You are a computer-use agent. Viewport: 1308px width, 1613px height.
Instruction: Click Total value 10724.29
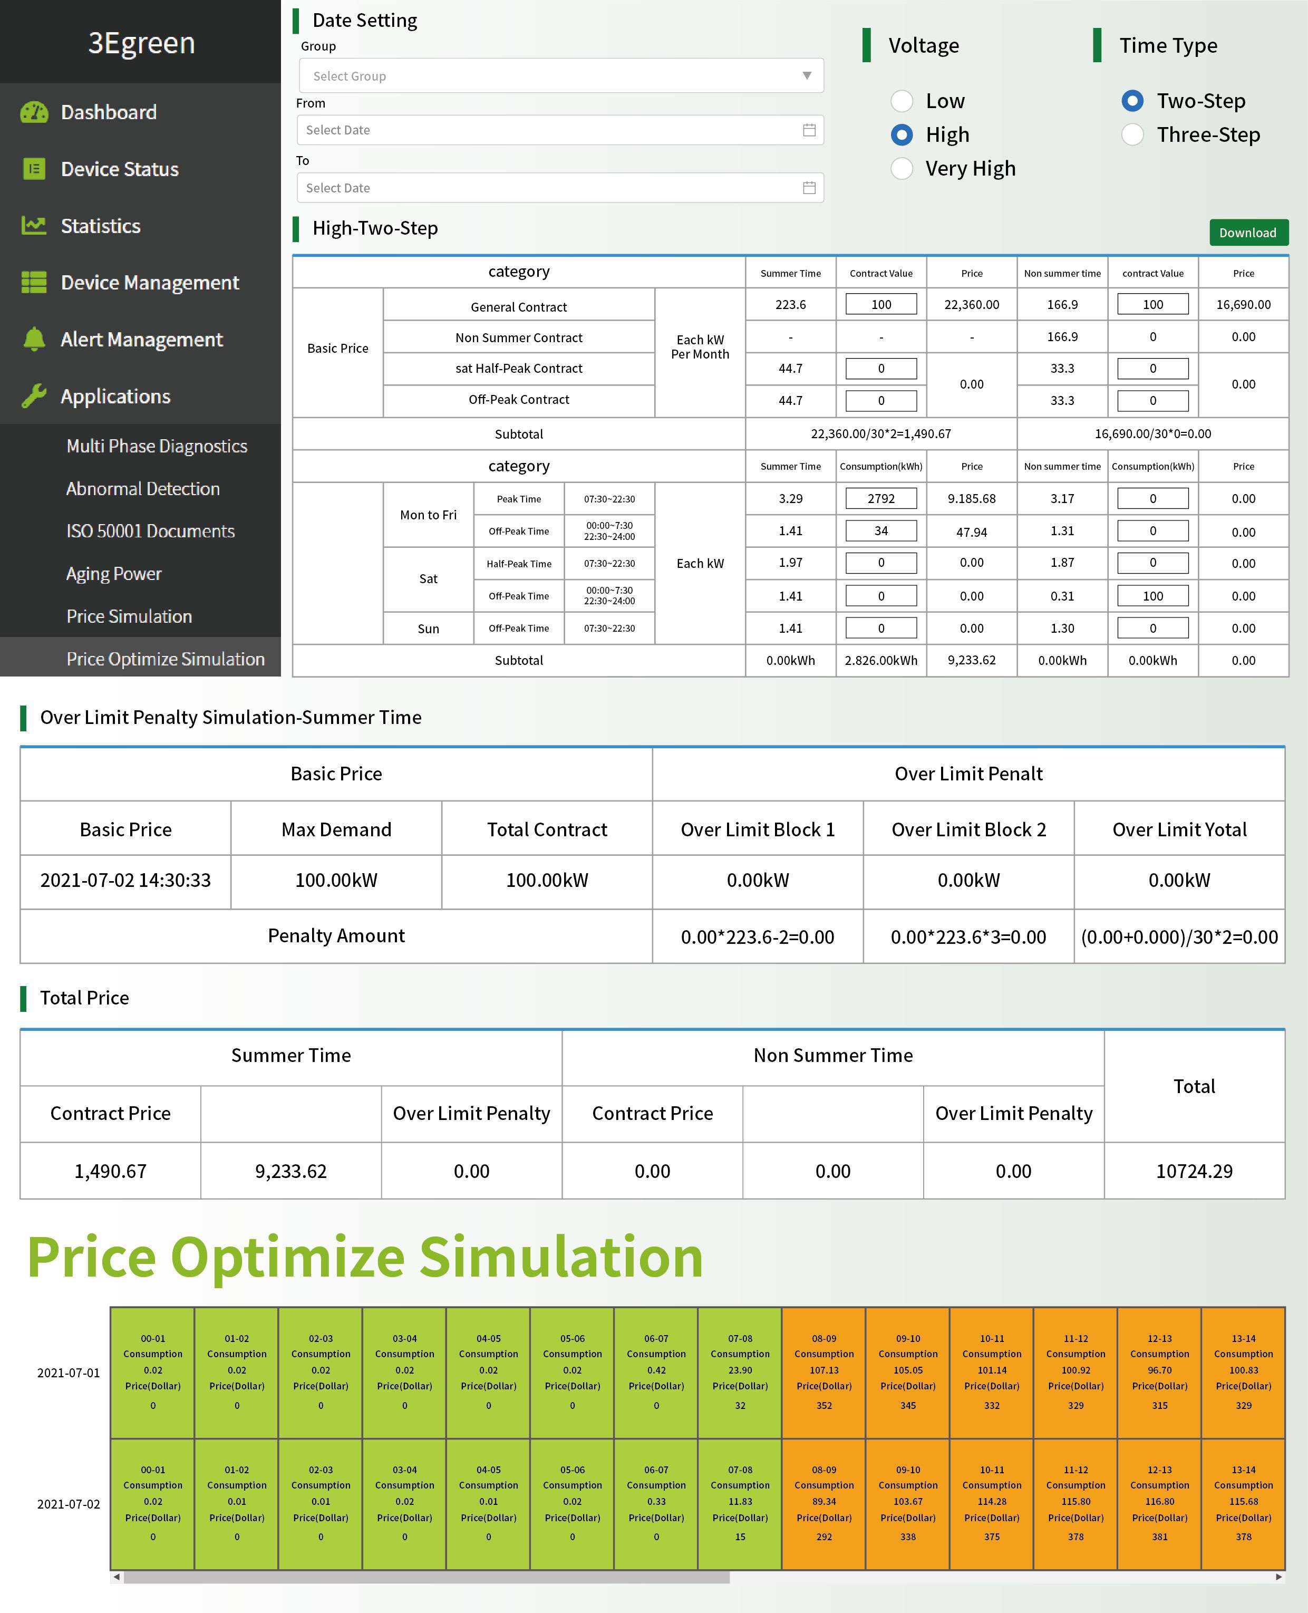click(x=1194, y=1172)
